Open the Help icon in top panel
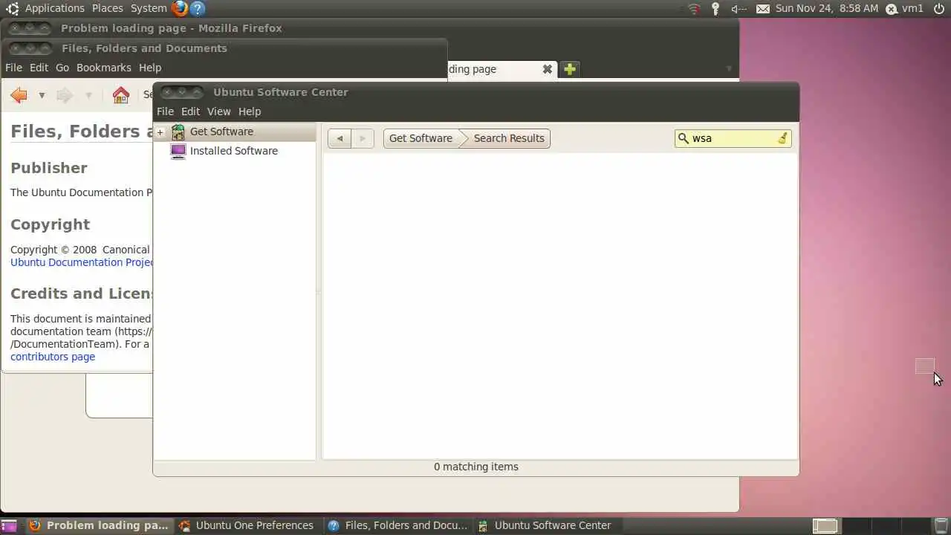This screenshot has width=951, height=535. click(197, 8)
